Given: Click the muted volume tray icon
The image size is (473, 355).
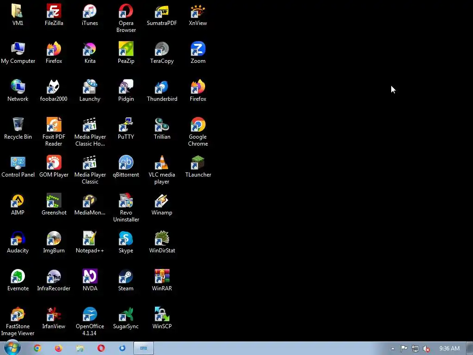Looking at the screenshot, I should 426,349.
